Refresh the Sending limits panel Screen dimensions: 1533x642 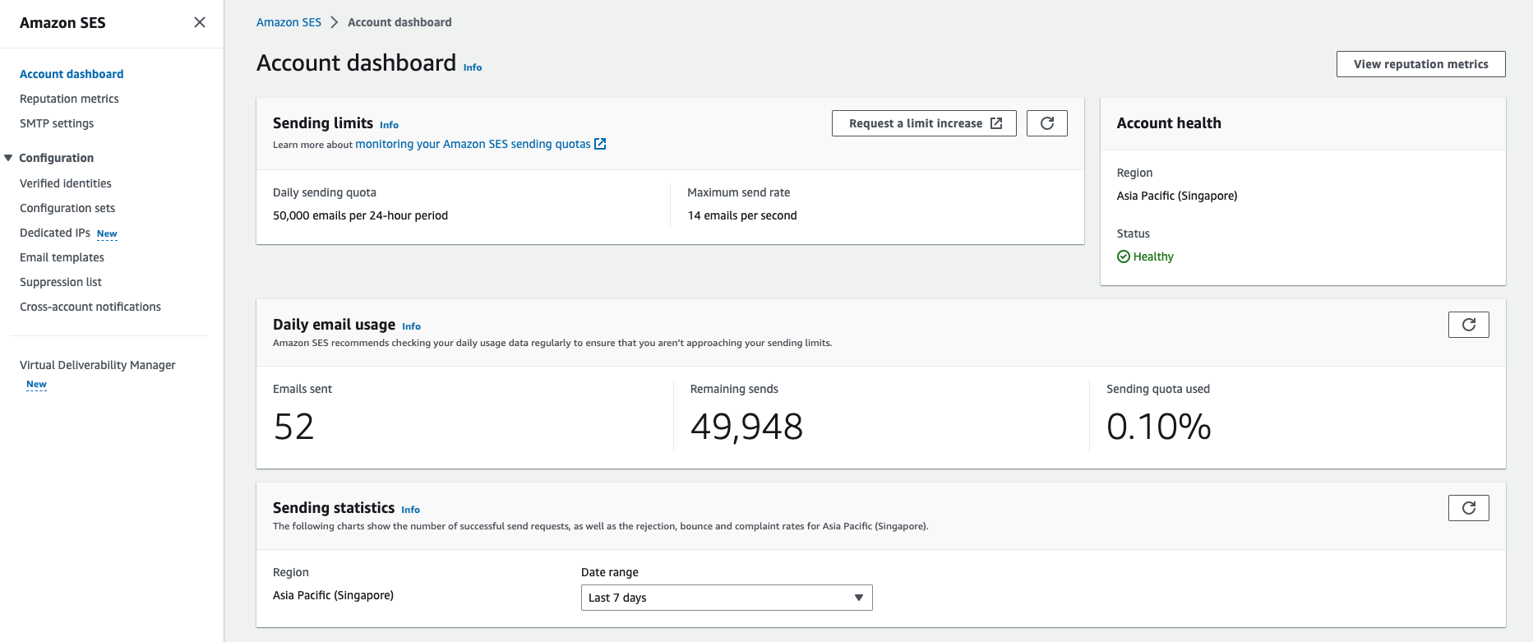coord(1046,123)
